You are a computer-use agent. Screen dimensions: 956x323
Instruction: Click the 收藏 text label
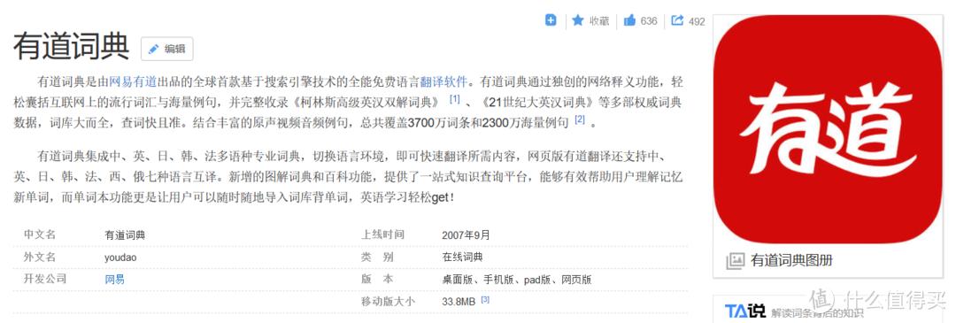pyautogui.click(x=598, y=21)
